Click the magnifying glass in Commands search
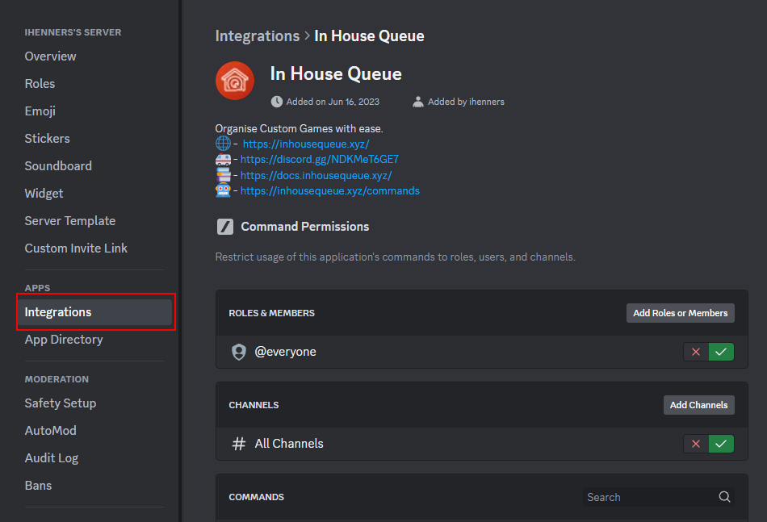767x522 pixels. 724,497
